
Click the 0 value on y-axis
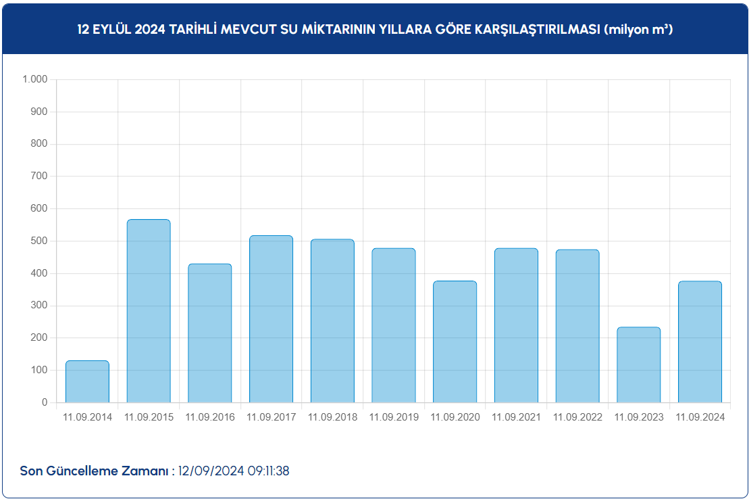[45, 402]
